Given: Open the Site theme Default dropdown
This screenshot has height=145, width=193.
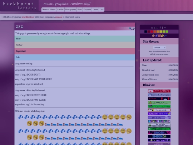Looking at the screenshot, I should pyautogui.click(x=159, y=48).
